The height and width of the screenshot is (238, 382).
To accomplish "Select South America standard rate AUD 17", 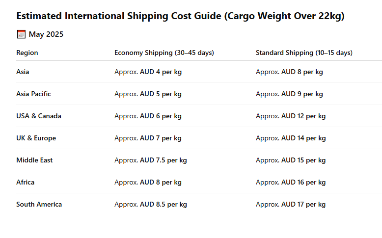I will [303, 204].
